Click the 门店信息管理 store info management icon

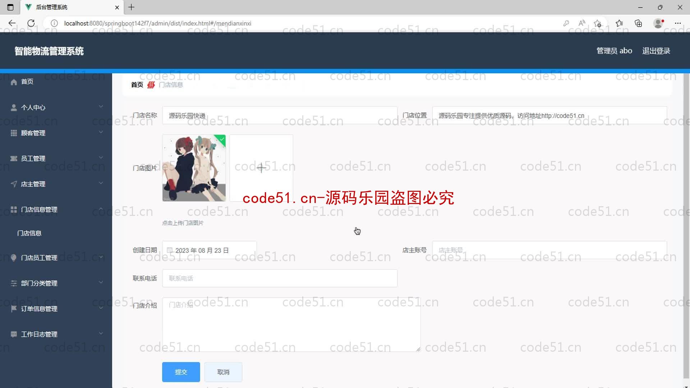click(13, 209)
